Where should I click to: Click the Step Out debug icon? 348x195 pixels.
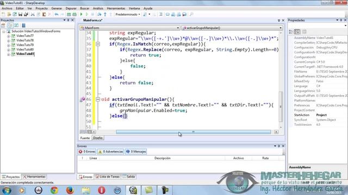click(x=110, y=15)
